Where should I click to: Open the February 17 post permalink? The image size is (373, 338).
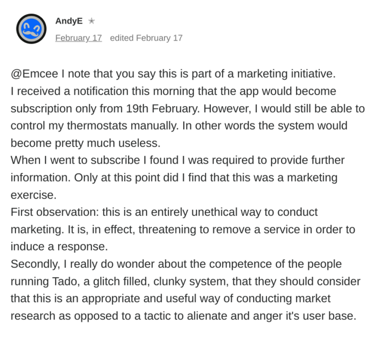pyautogui.click(x=79, y=38)
